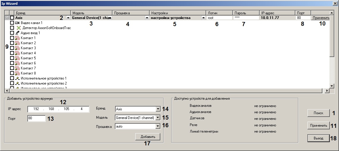Click the Добавить button
This screenshot has width=339, height=151.
pos(147,137)
